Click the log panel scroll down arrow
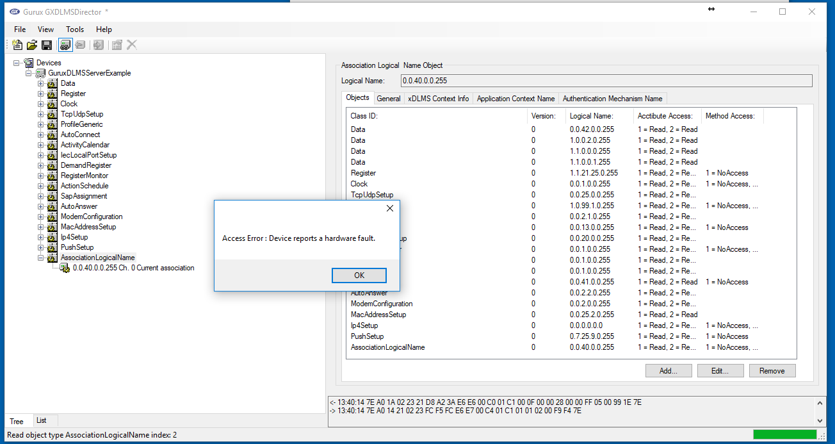Screen dimensions: 835x444 820,420
